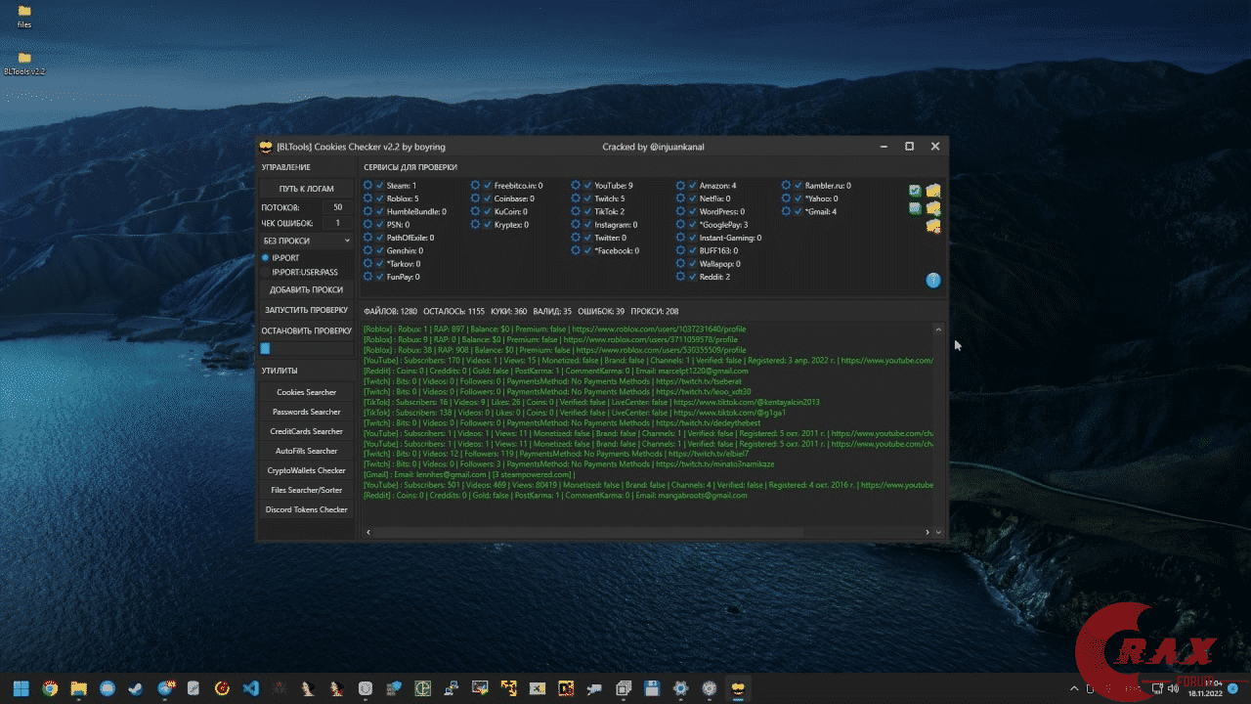This screenshot has width=1251, height=704.
Task: Open the Windows Start menu
Action: coord(22,687)
